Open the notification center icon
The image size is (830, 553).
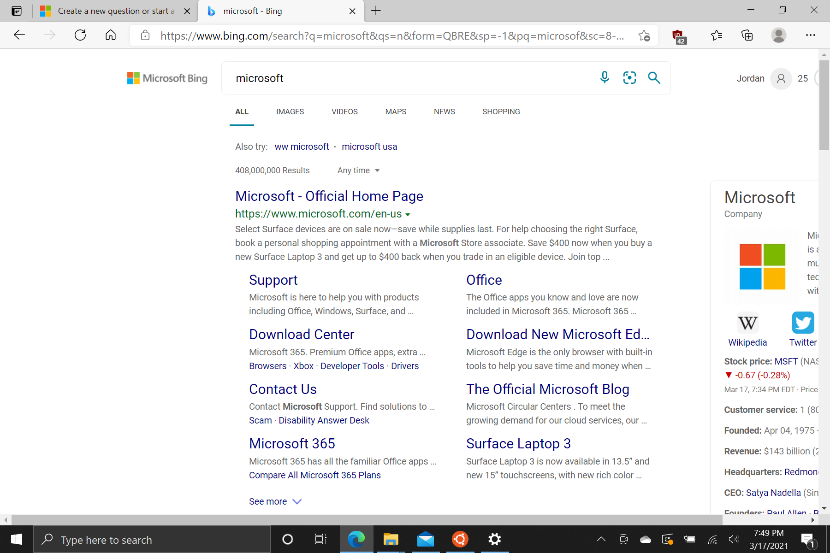[x=808, y=540]
